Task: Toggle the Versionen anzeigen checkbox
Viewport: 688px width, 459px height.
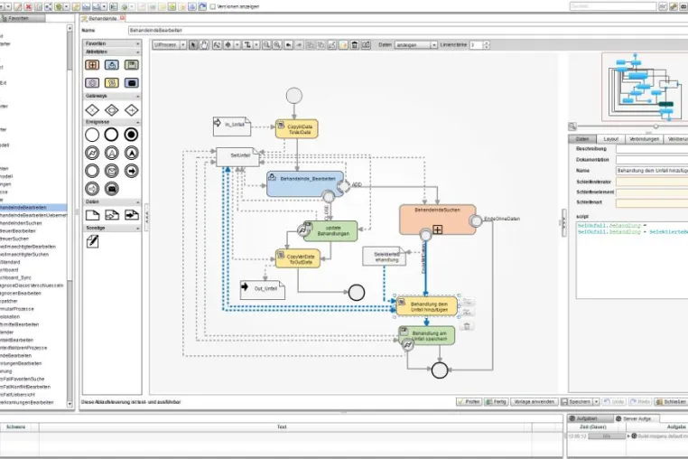Action: point(213,6)
